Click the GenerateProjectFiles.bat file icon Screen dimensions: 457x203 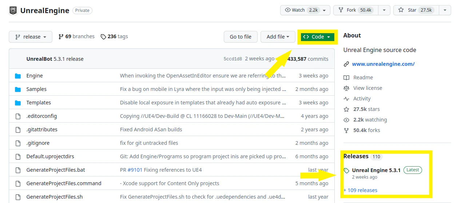(18, 170)
